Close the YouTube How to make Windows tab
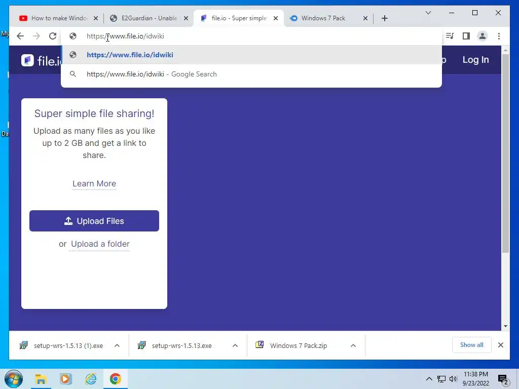Viewport: 519px width, 389px height. [96, 18]
